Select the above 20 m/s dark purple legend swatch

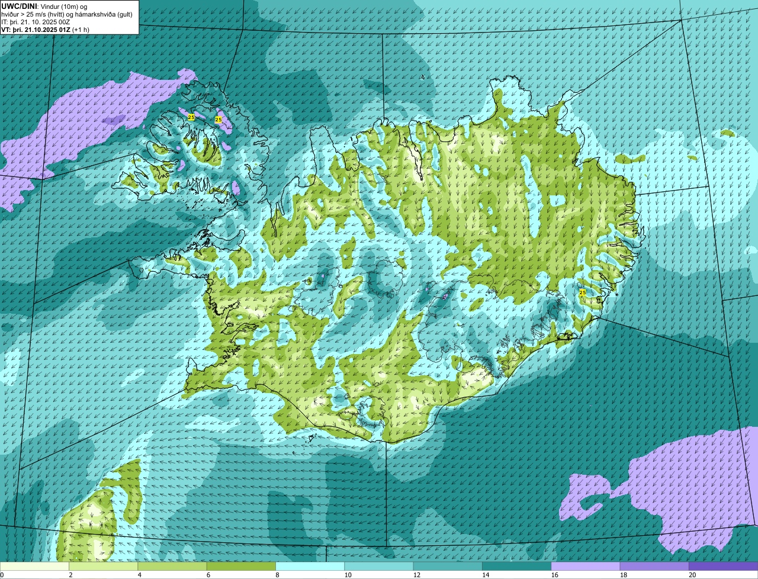pyautogui.click(x=723, y=566)
